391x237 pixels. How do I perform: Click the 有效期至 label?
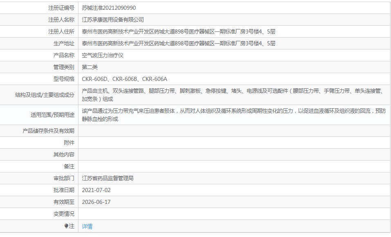click(64, 202)
